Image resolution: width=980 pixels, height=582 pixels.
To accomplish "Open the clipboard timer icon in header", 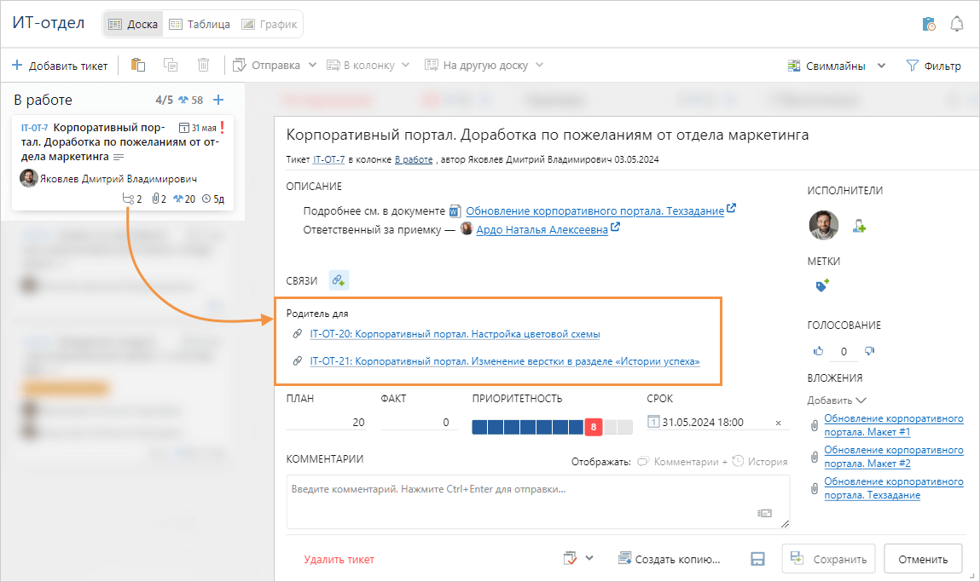I will [929, 24].
